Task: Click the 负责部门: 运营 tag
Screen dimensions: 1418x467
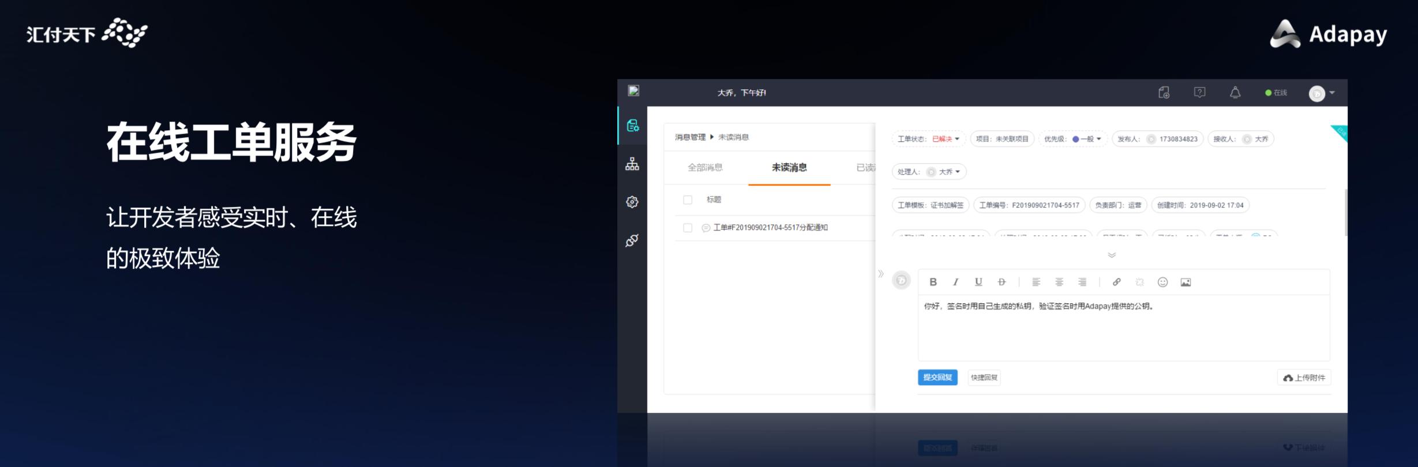Action: coord(1118,205)
